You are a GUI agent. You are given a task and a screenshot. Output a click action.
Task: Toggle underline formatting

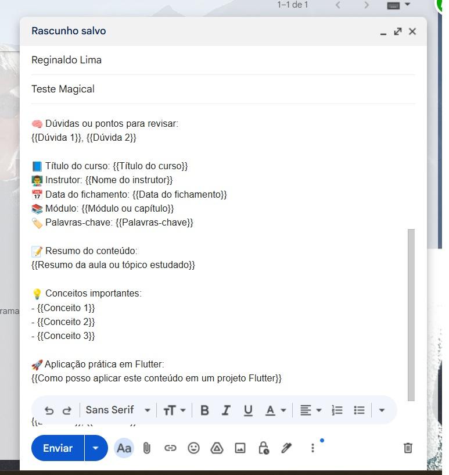click(248, 410)
